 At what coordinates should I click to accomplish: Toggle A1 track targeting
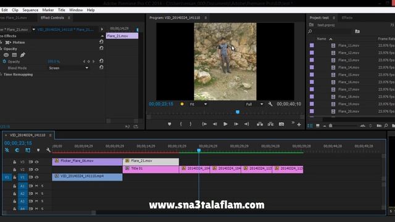pos(22,186)
